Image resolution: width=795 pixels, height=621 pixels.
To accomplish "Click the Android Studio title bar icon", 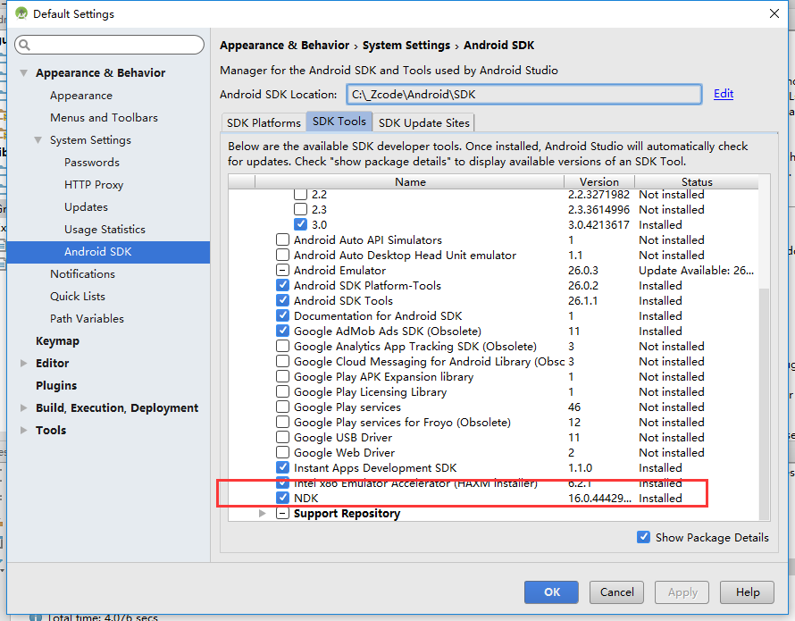I will coord(21,13).
